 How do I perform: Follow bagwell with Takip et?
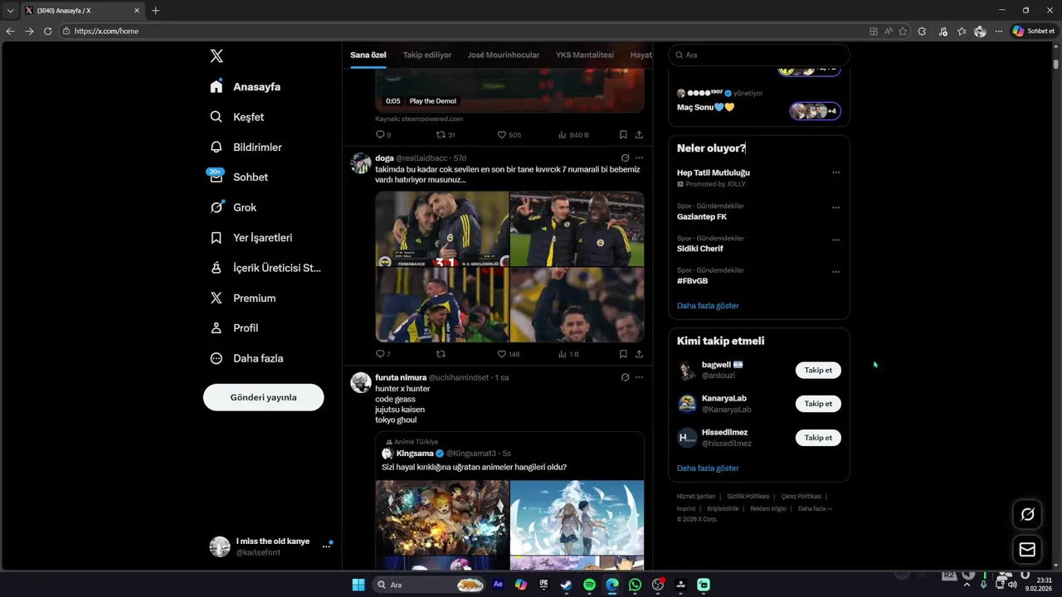coord(818,370)
